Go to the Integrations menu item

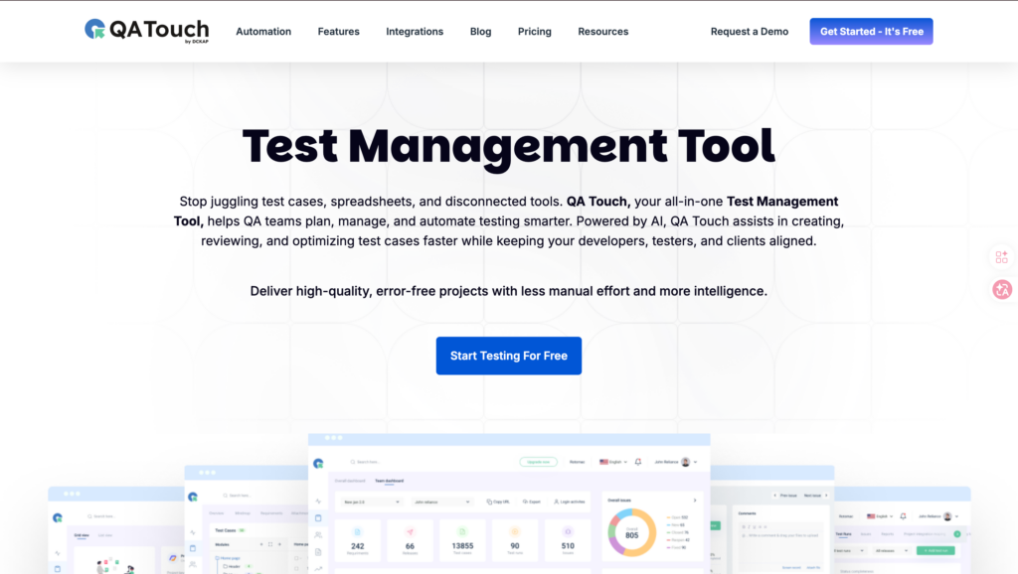tap(415, 32)
